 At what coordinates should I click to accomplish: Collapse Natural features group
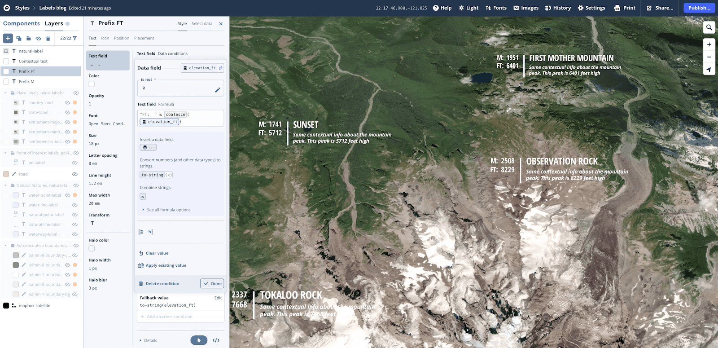pyautogui.click(x=6, y=185)
